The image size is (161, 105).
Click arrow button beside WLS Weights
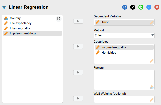[x=78, y=98]
